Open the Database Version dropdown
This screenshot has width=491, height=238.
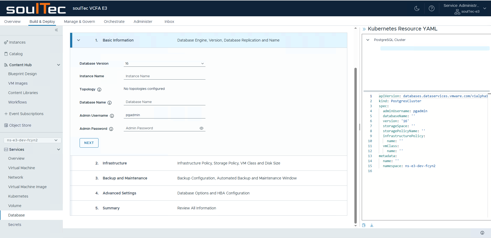coord(164,64)
